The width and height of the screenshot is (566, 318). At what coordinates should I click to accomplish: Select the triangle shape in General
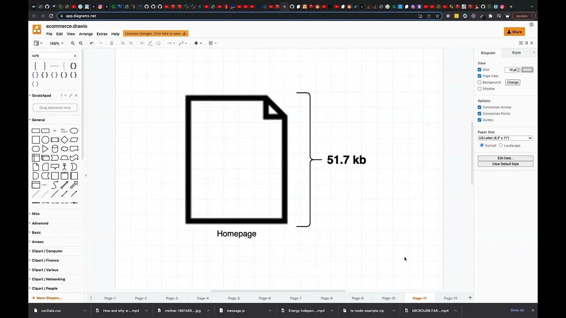click(46, 149)
